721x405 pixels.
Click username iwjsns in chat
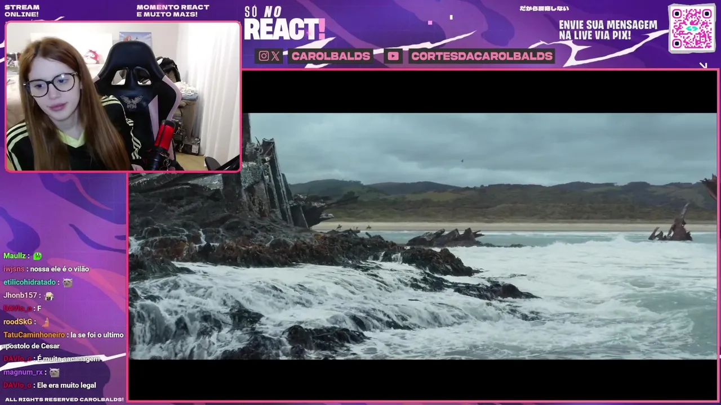pyautogui.click(x=14, y=269)
